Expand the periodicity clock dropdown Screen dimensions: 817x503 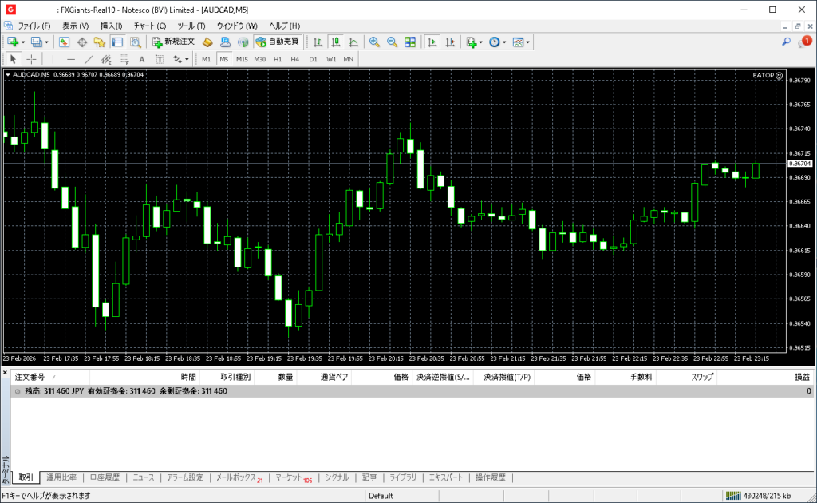tap(504, 42)
